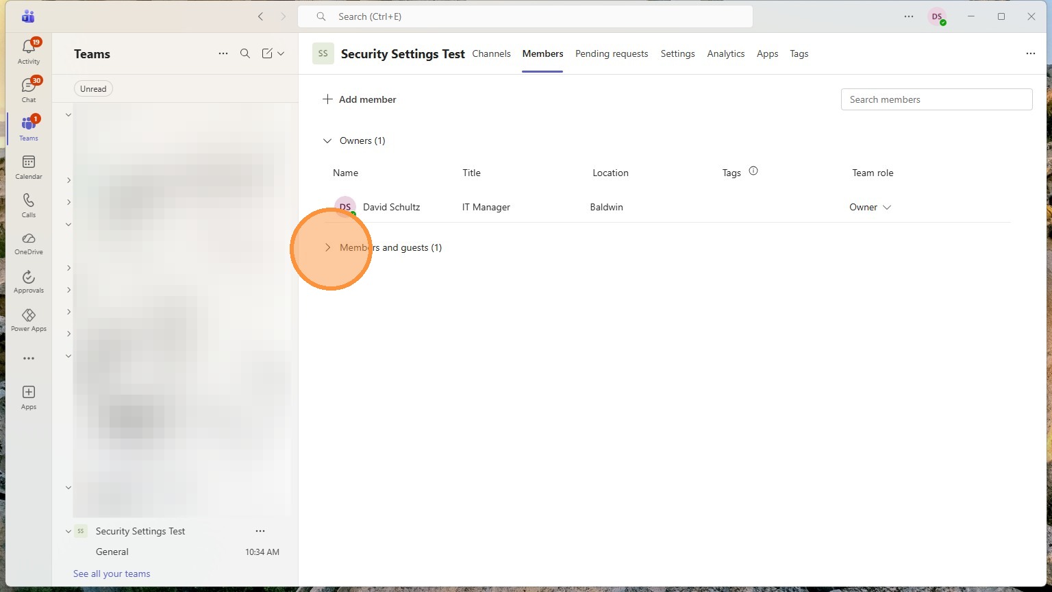
Task: Select the Security Settings Test team name in list
Action: [x=140, y=531]
